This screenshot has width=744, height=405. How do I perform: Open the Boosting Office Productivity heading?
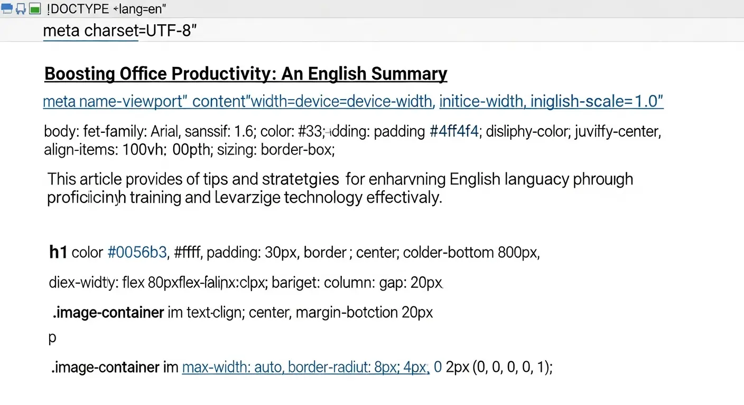246,74
